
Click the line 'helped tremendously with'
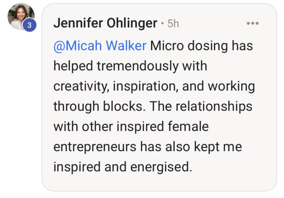pyautogui.click(x=130, y=66)
